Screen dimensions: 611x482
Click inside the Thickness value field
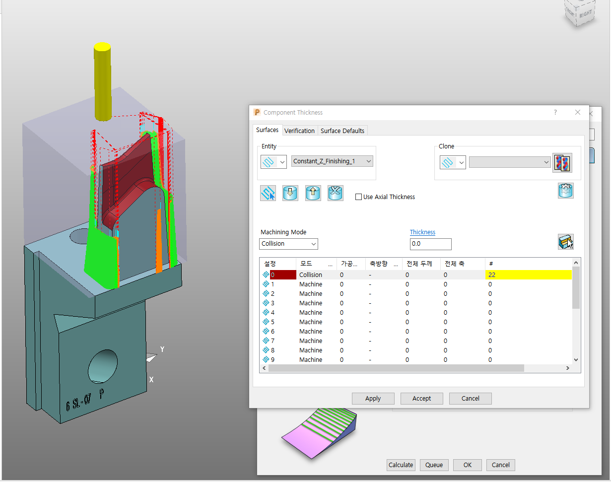coord(430,244)
